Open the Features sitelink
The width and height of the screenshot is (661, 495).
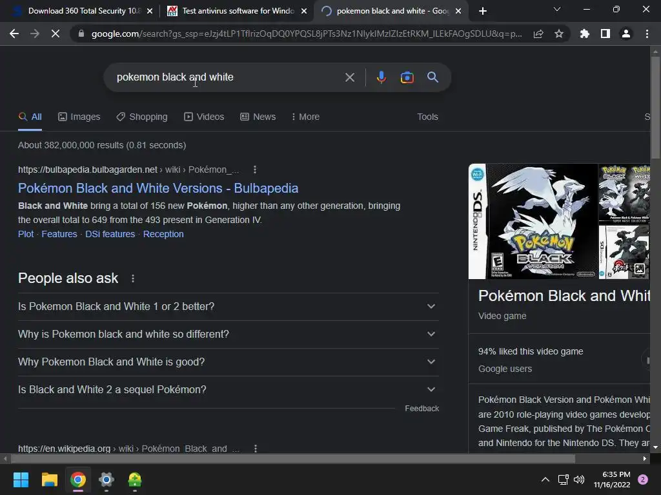[59, 234]
